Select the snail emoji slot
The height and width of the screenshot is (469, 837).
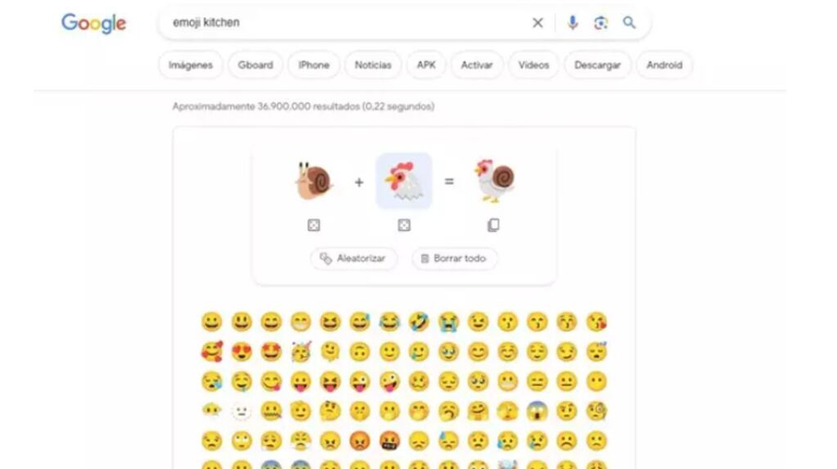pos(314,181)
